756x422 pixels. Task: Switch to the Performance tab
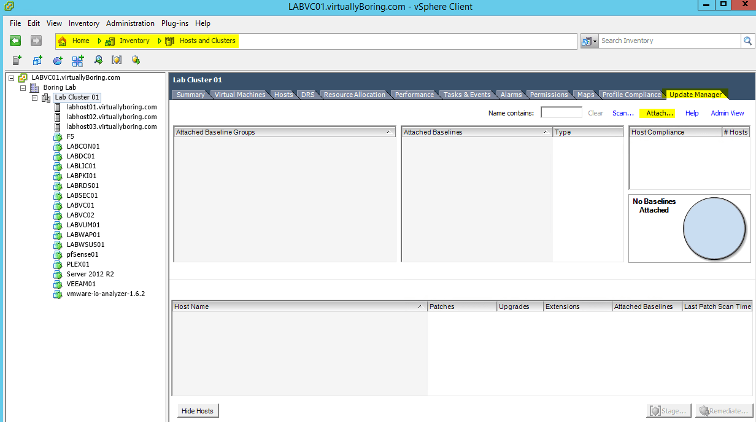pyautogui.click(x=414, y=95)
